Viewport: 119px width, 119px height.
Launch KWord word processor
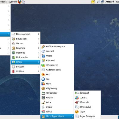click(x=57, y=56)
